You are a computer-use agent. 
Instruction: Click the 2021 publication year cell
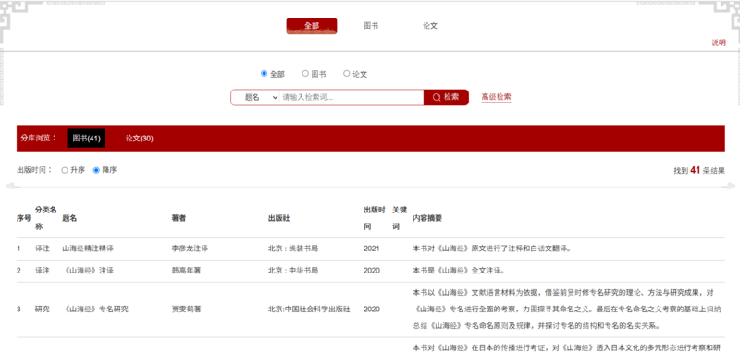point(372,249)
